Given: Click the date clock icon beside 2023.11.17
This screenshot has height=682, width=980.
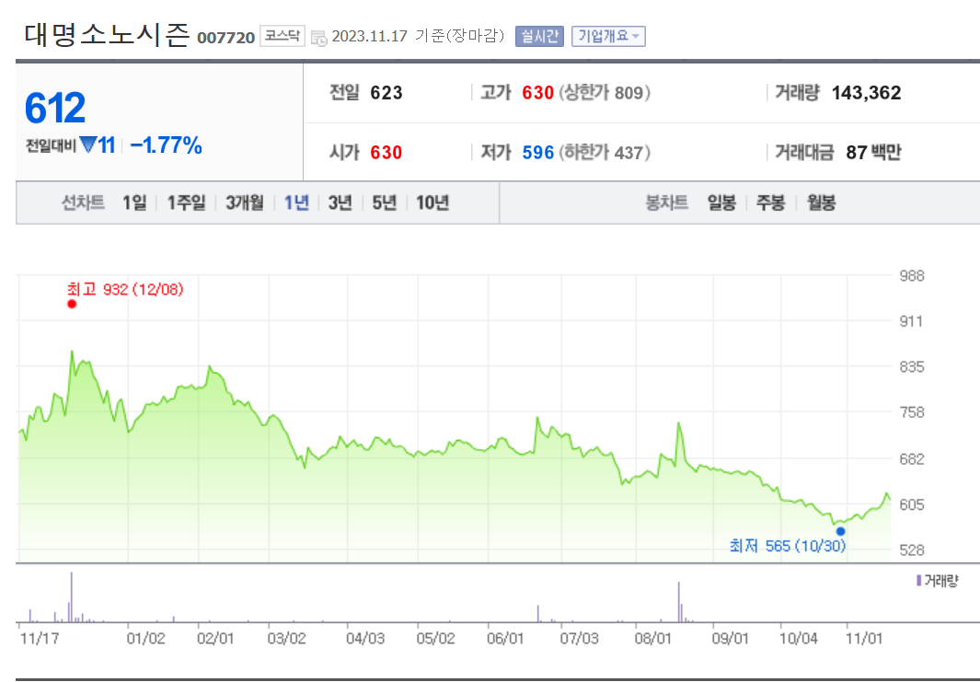Looking at the screenshot, I should click(x=318, y=38).
